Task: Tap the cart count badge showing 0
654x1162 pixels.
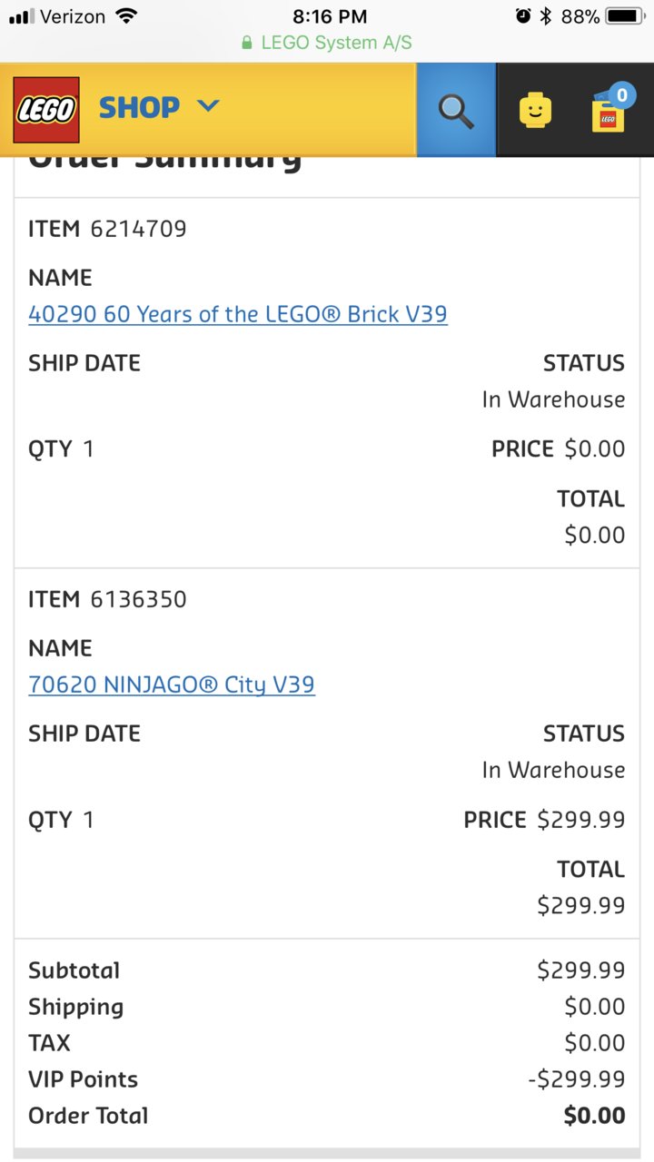Action: (621, 94)
